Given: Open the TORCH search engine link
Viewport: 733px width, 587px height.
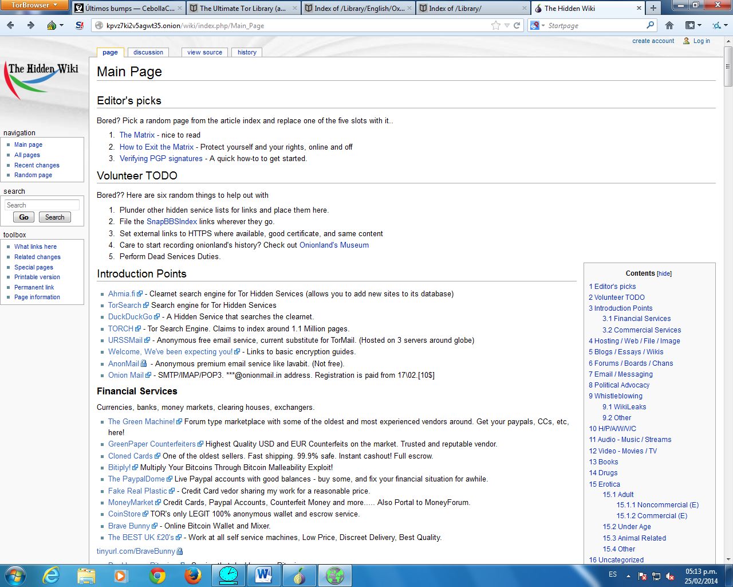Looking at the screenshot, I should click(121, 329).
